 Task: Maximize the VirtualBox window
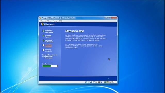click(x=109, y=18)
